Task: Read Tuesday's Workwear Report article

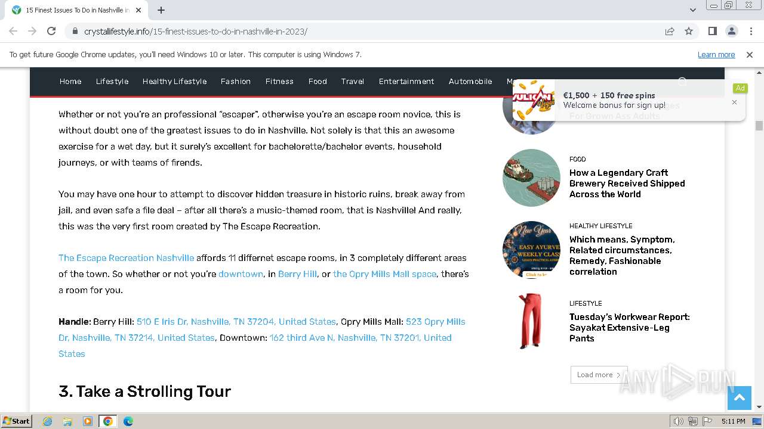Action: point(629,328)
